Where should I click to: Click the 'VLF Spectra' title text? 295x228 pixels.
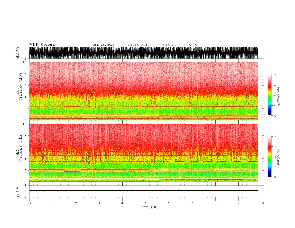tap(42, 45)
